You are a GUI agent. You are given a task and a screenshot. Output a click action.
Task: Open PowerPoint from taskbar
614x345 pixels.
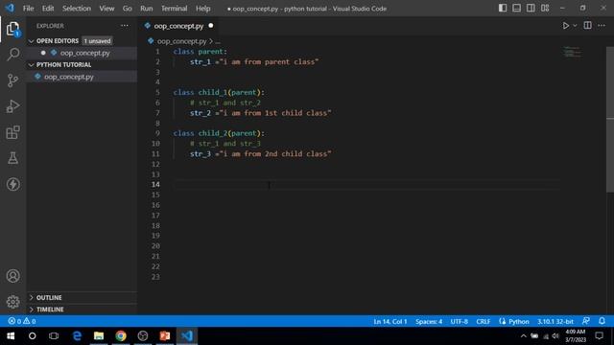click(165, 336)
